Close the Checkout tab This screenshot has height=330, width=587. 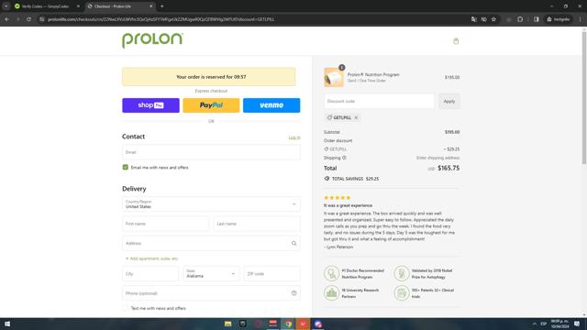pyautogui.click(x=150, y=6)
